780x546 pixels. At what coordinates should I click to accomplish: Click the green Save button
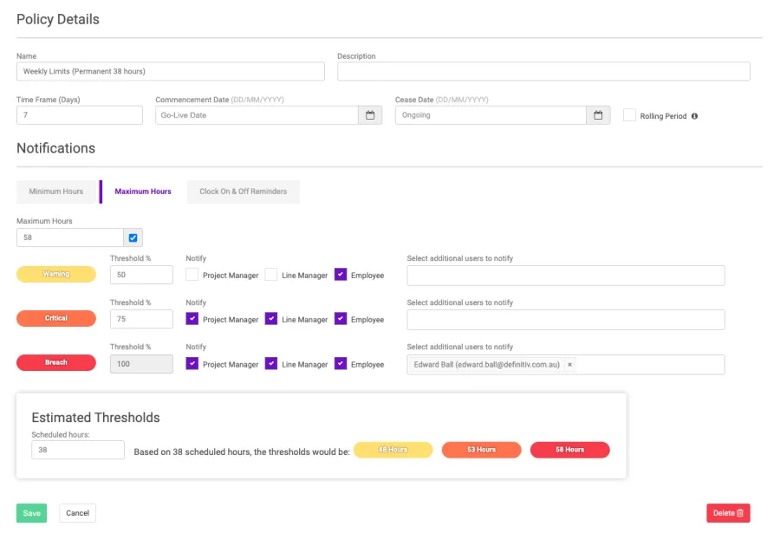[31, 513]
